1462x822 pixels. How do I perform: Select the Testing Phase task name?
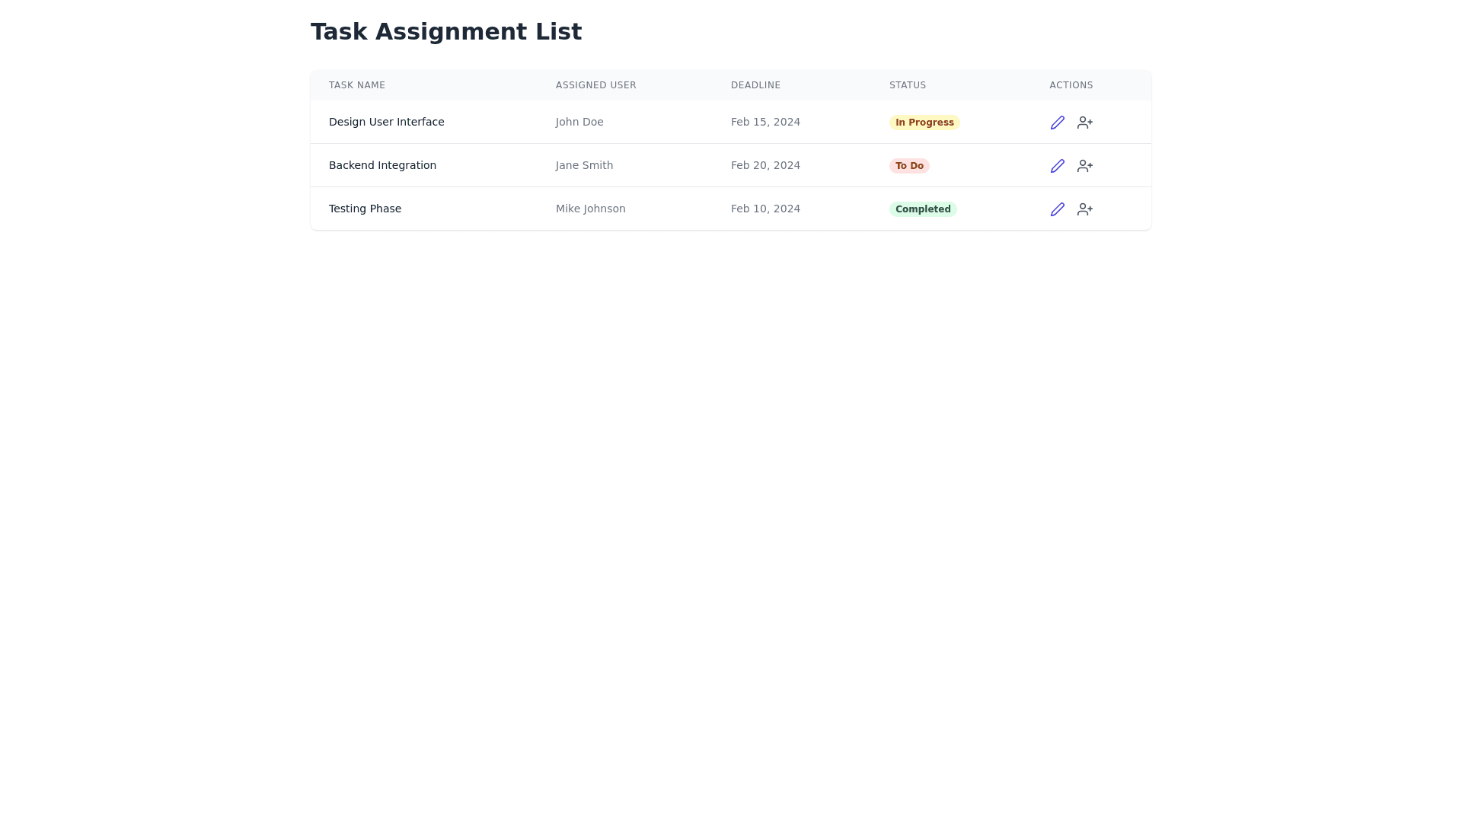click(x=365, y=209)
